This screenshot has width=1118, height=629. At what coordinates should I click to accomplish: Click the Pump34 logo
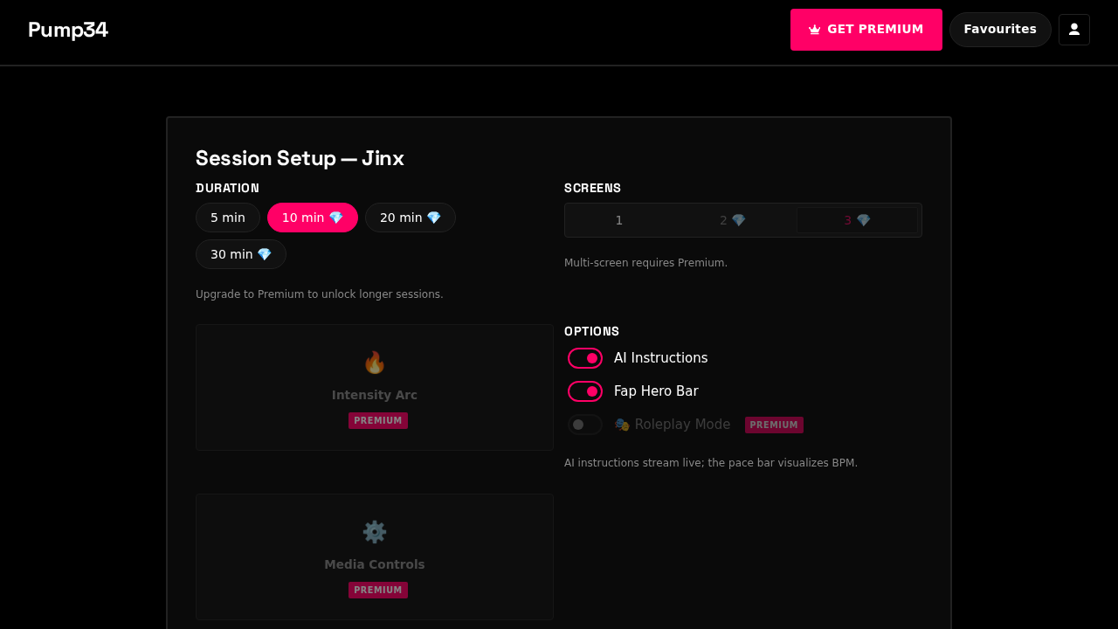pyautogui.click(x=68, y=30)
